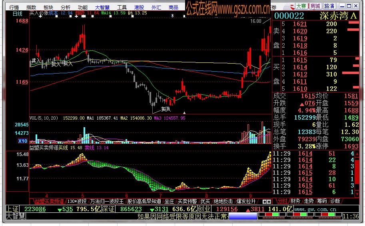Open the 工具 menu
Image resolution: width=365 pixels, height=226 pixels.
pos(122,8)
